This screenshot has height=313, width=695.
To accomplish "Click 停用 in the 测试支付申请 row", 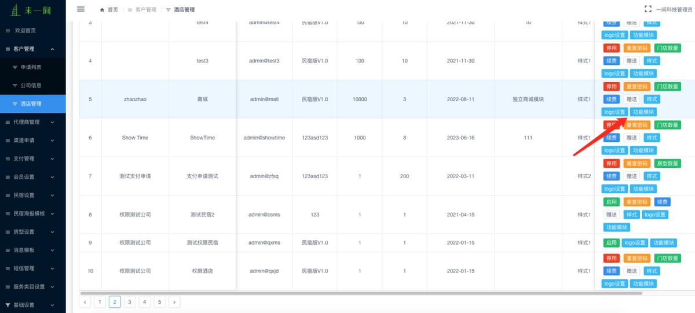I will (x=611, y=163).
